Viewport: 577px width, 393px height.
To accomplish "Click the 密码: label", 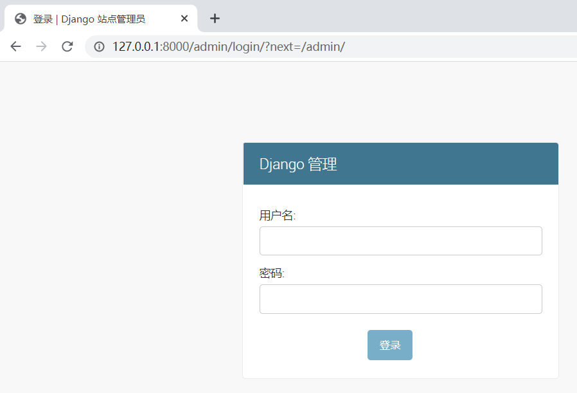I will pyautogui.click(x=272, y=273).
